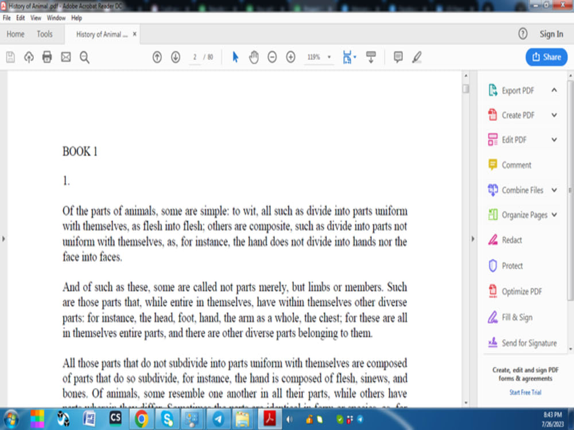Expand the left navigation pane arrow
Screen dimensions: 574x430
pos(3,239)
